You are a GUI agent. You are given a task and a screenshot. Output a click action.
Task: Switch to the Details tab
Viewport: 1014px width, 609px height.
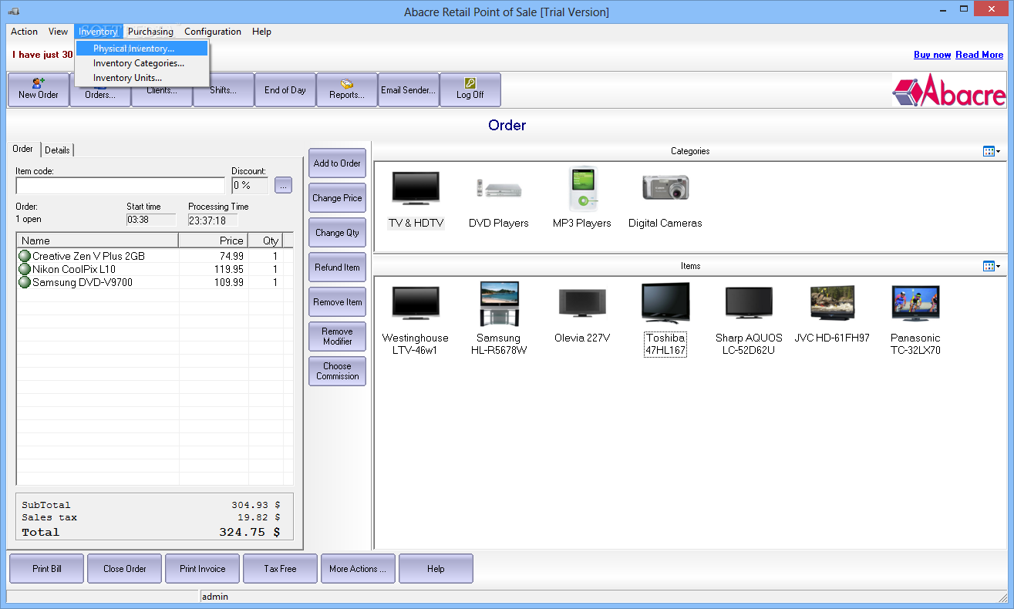coord(57,150)
